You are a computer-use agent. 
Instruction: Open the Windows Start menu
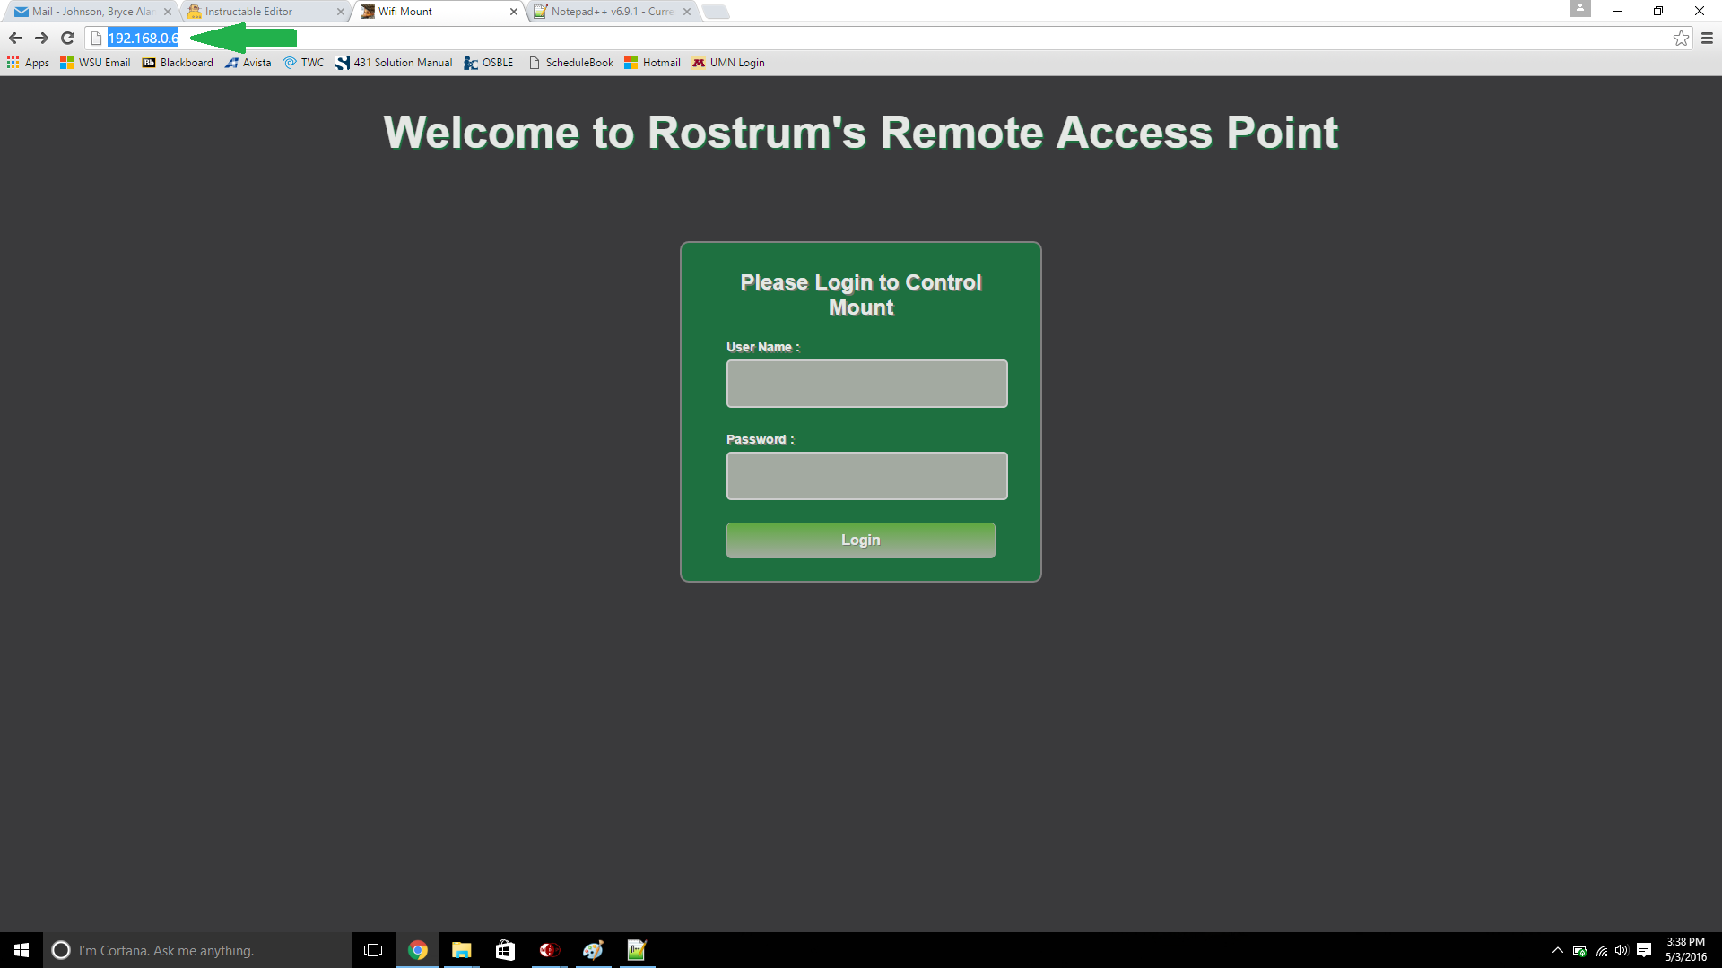(x=22, y=950)
